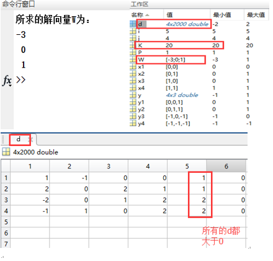
Task: Click the '4x2000 double' value of d
Action: [187, 24]
